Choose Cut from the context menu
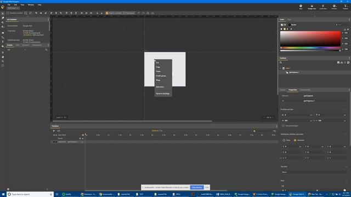Screen dimensions: 351x197 (x=163, y=62)
